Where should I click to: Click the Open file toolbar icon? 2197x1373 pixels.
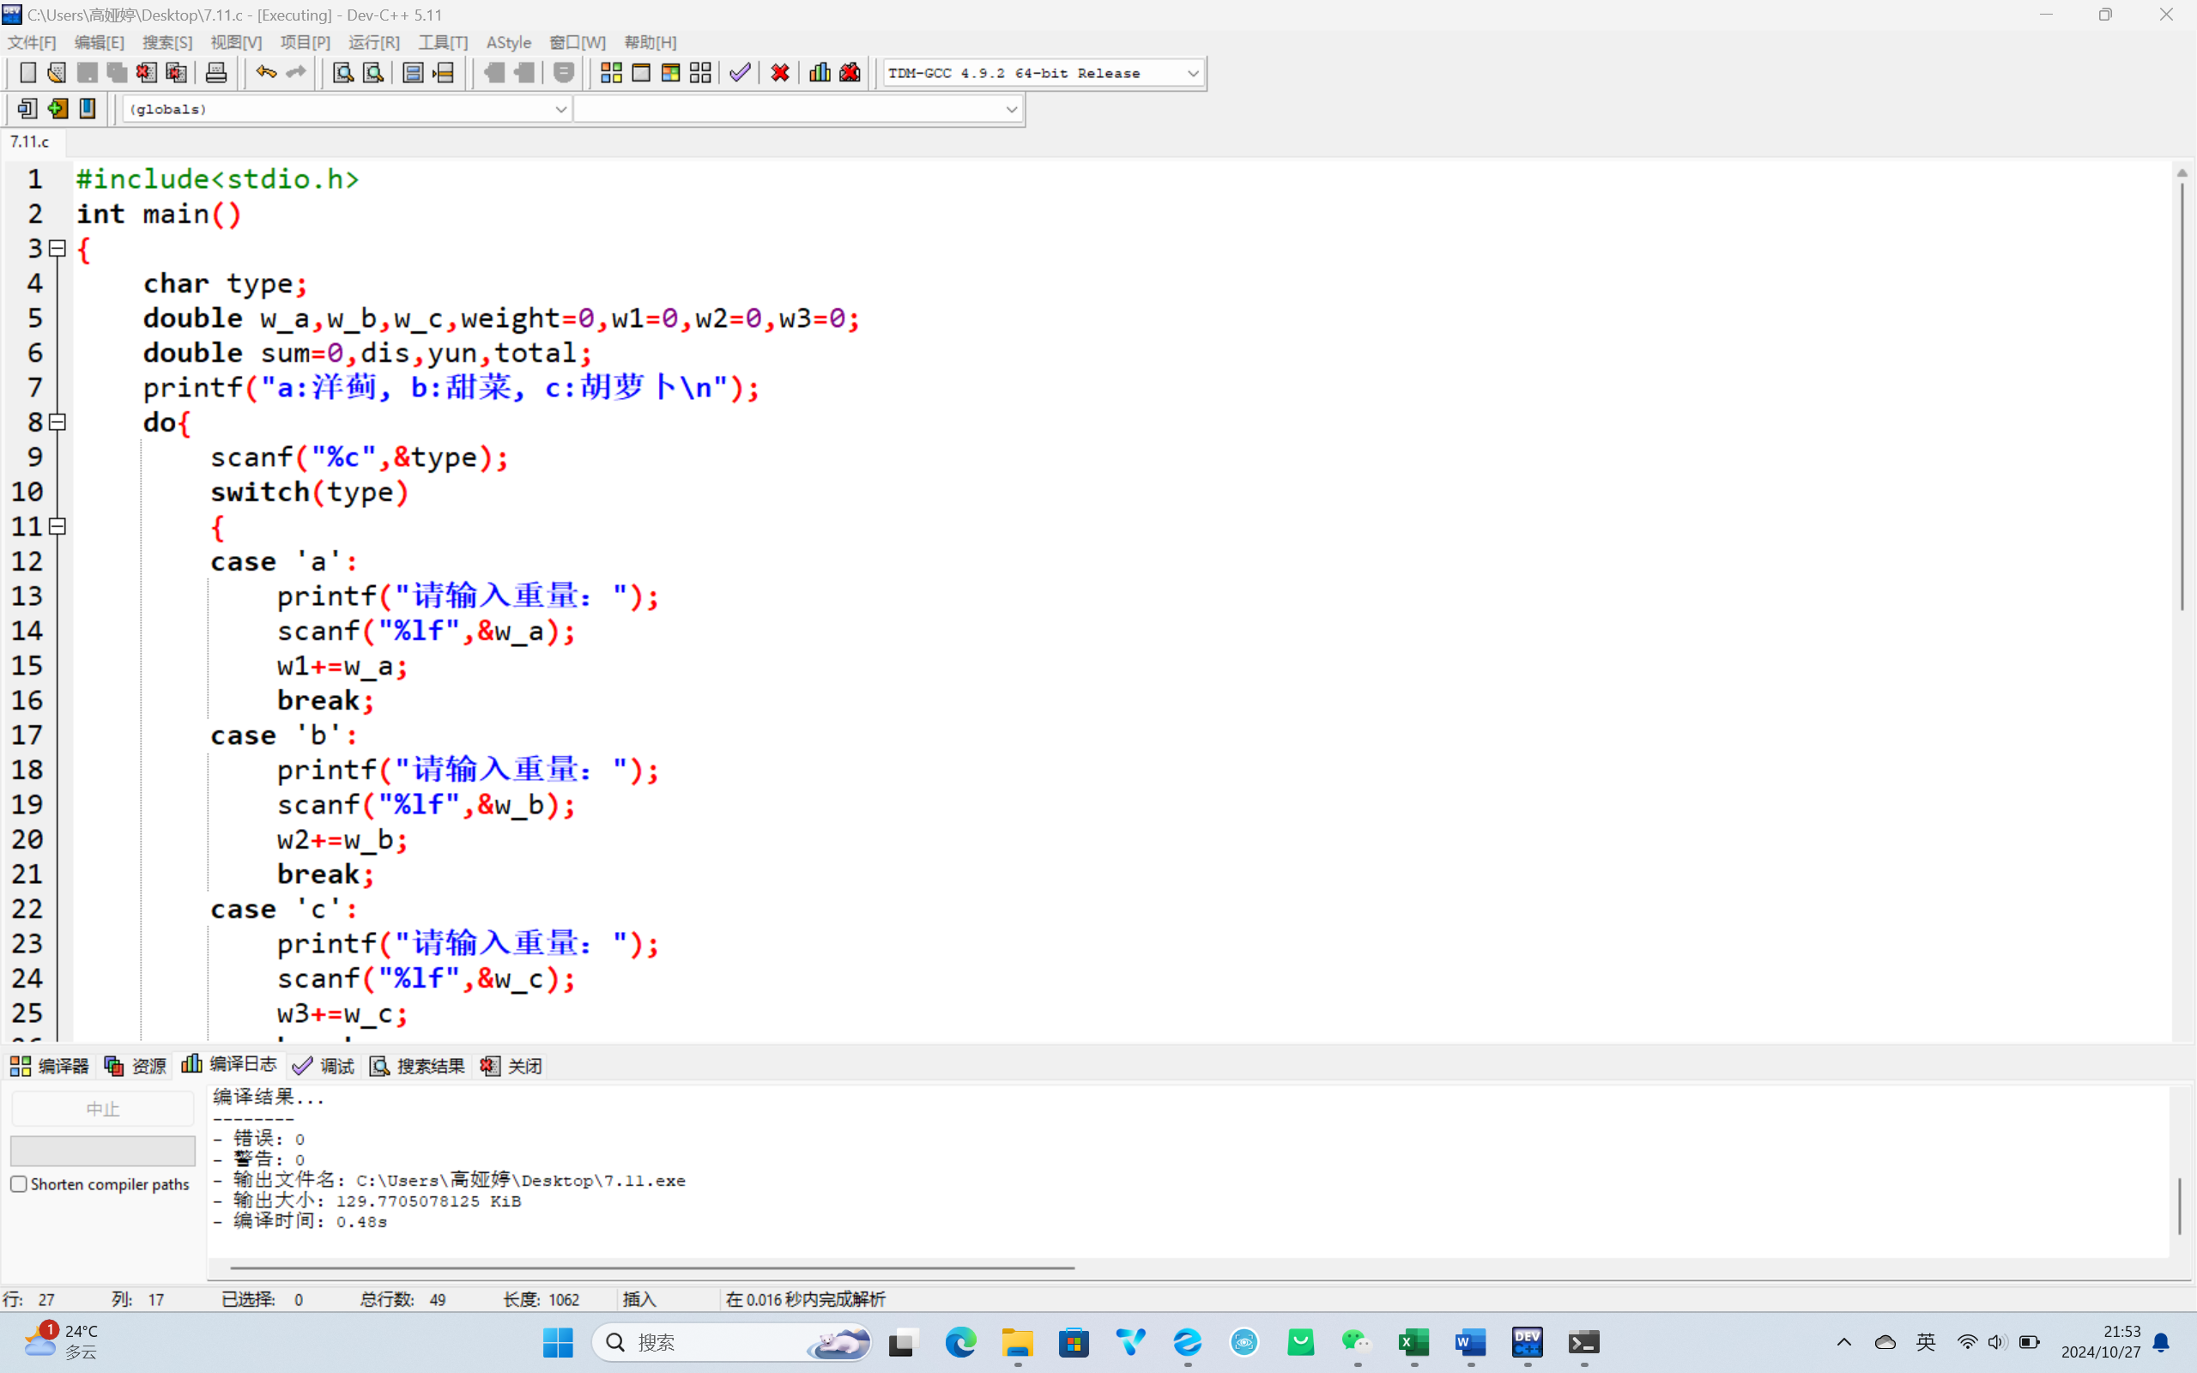(x=57, y=73)
